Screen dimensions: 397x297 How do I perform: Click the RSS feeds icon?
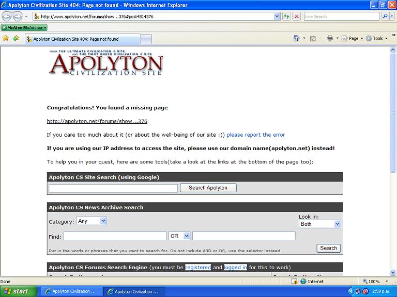[x=313, y=38]
